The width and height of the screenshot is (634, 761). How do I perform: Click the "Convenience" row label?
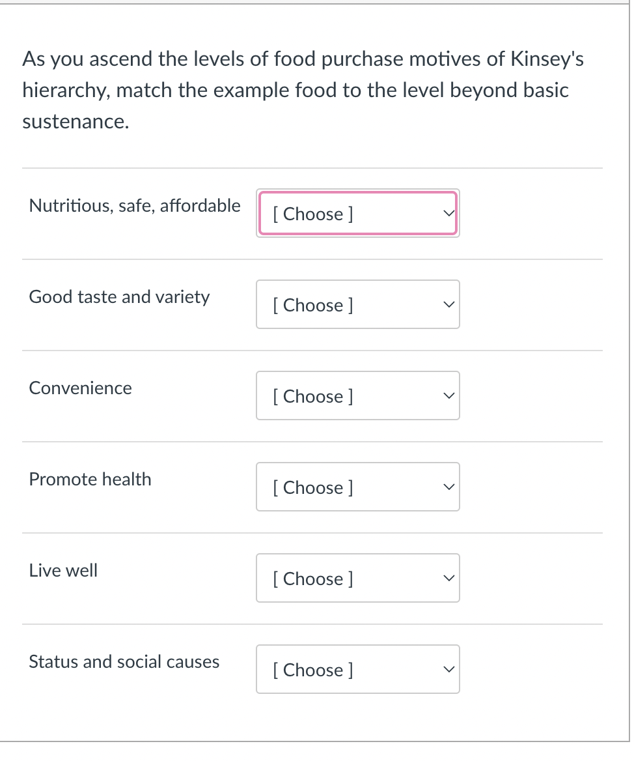[80, 388]
